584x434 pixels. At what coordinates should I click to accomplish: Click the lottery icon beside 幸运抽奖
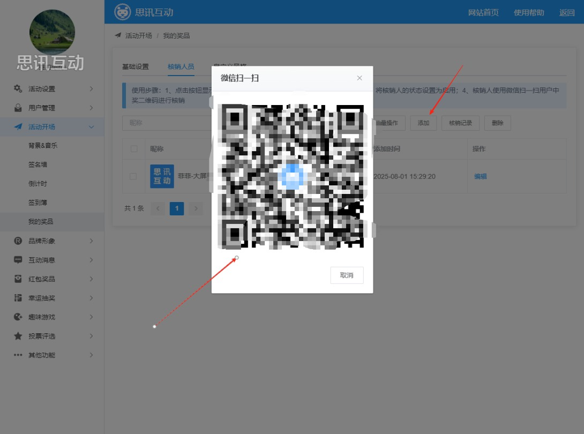[18, 298]
